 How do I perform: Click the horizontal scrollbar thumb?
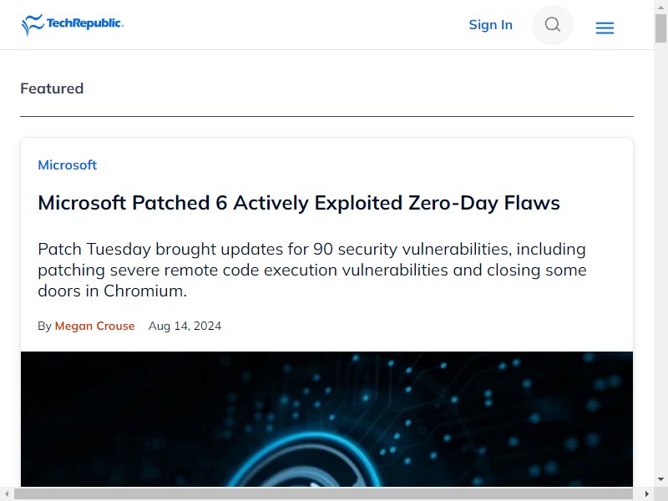point(323,493)
